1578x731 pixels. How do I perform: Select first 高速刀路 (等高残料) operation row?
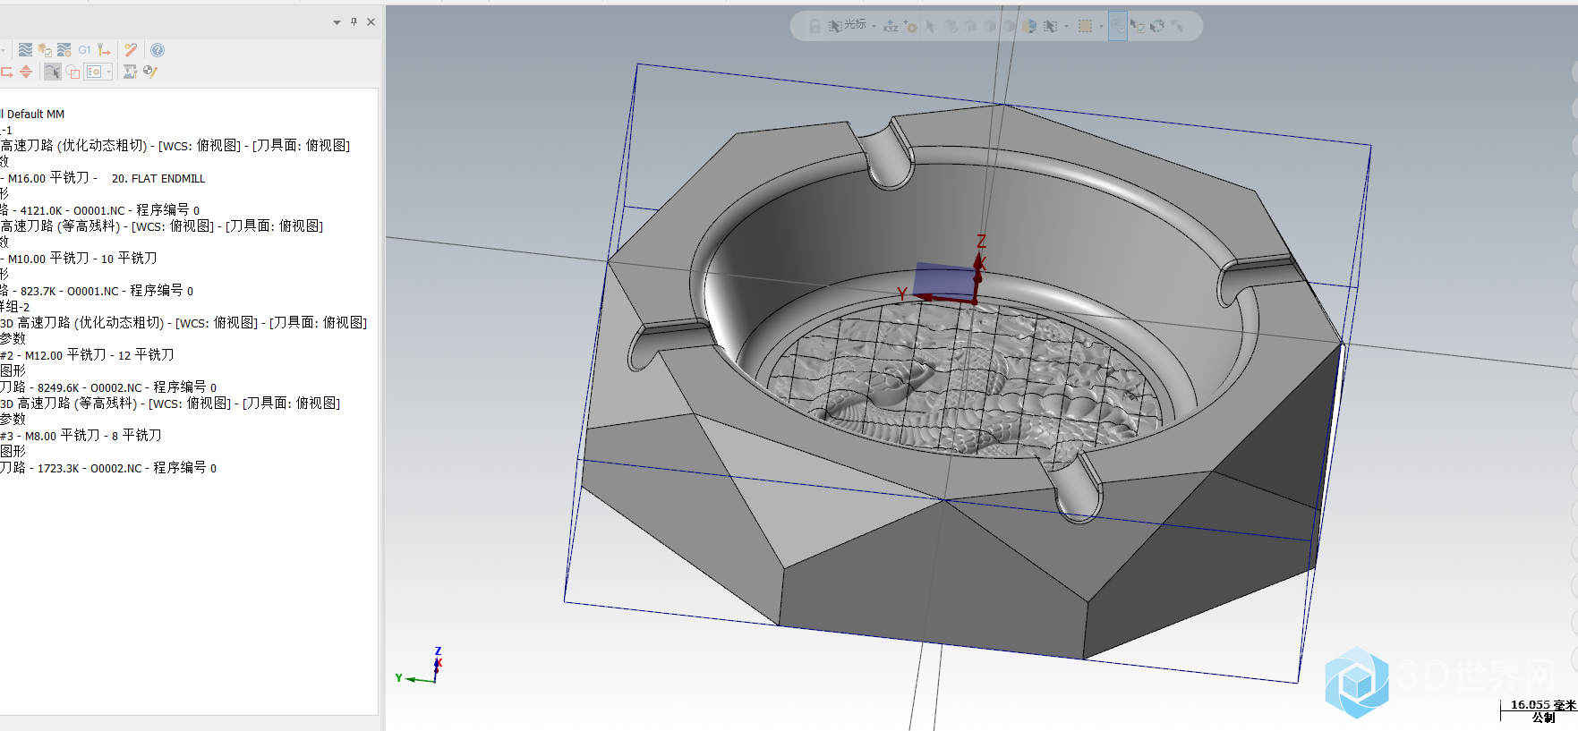pyautogui.click(x=161, y=226)
